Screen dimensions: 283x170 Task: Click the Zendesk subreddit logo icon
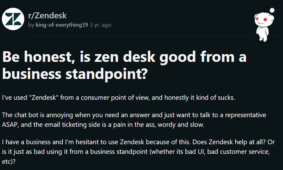13,19
